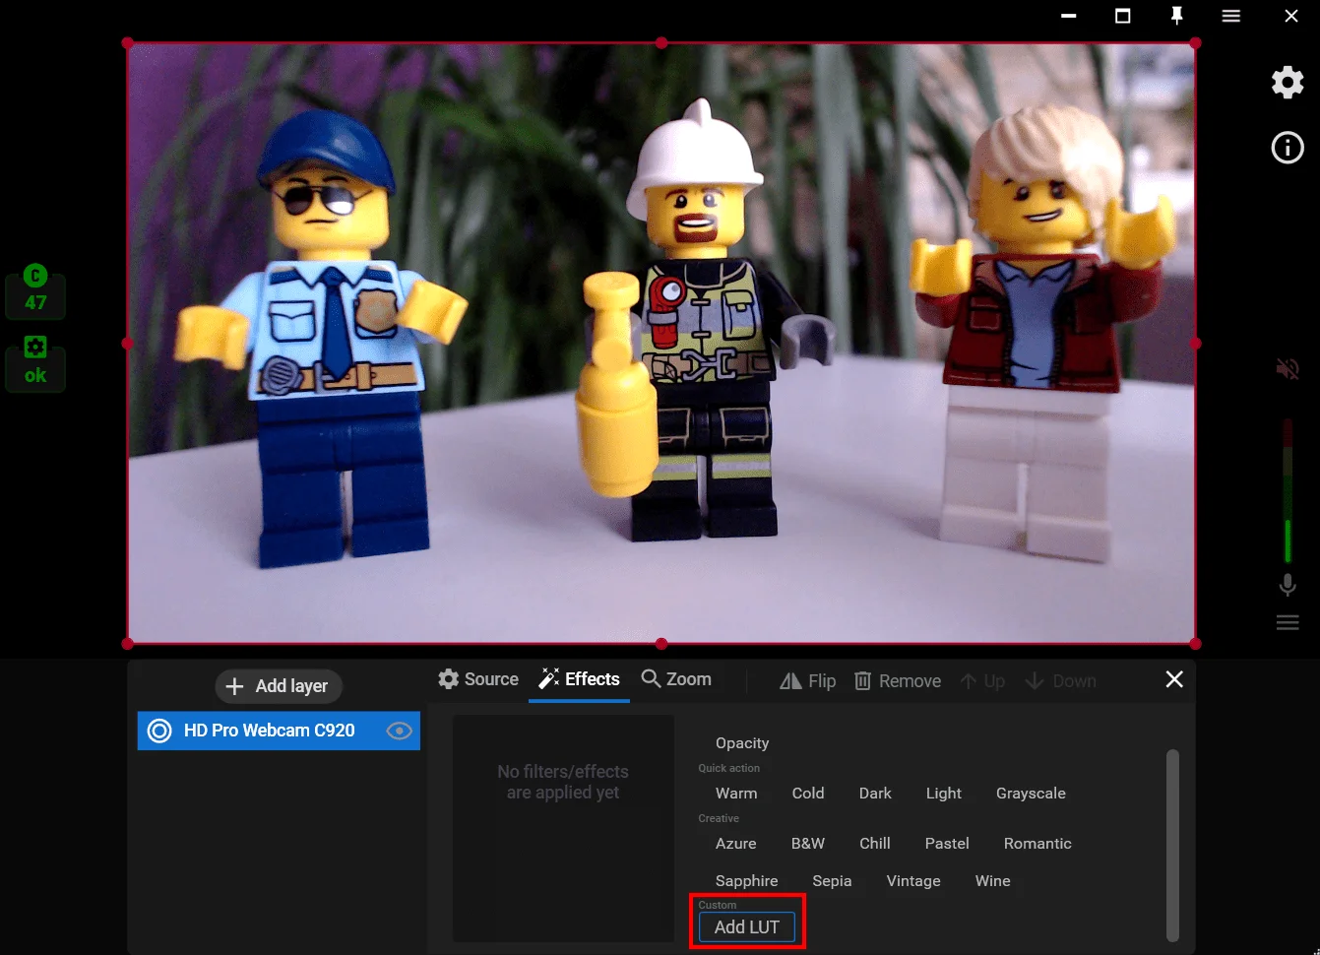Click the Add LUT button
The image size is (1320, 955).
pyautogui.click(x=747, y=927)
